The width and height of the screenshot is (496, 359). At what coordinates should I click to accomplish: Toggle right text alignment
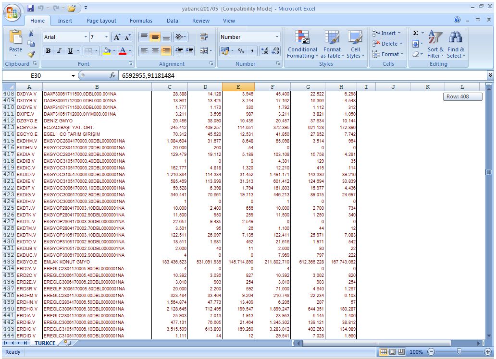[x=166, y=51]
